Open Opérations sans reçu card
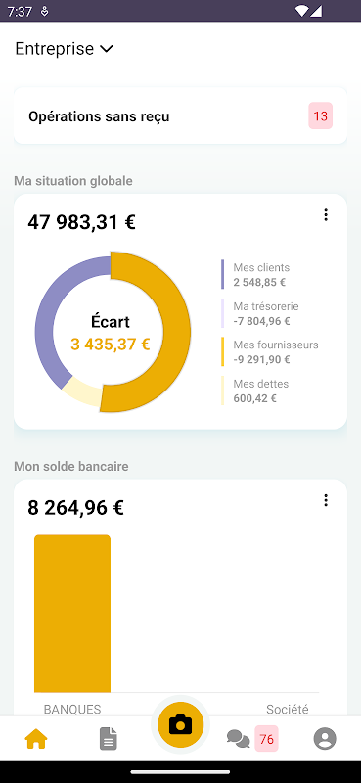 pyautogui.click(x=180, y=116)
